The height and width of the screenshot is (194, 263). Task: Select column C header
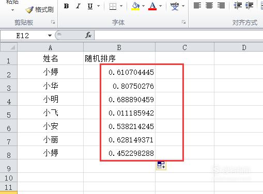tap(184, 47)
